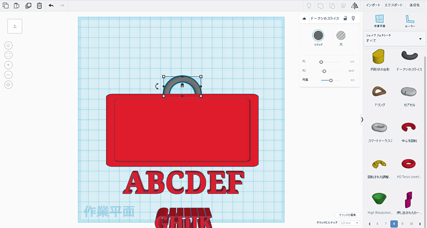
Task: Select the 作業平面 workplane tool
Action: (380, 21)
